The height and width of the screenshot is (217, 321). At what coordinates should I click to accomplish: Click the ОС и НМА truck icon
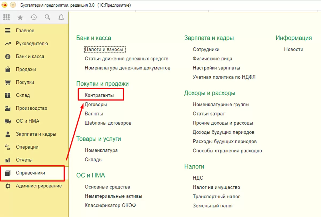(8, 121)
